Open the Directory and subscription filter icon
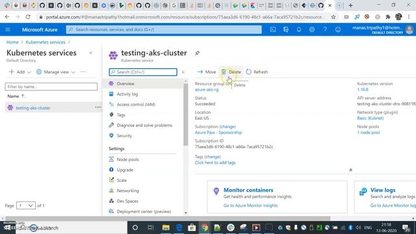 286,29
